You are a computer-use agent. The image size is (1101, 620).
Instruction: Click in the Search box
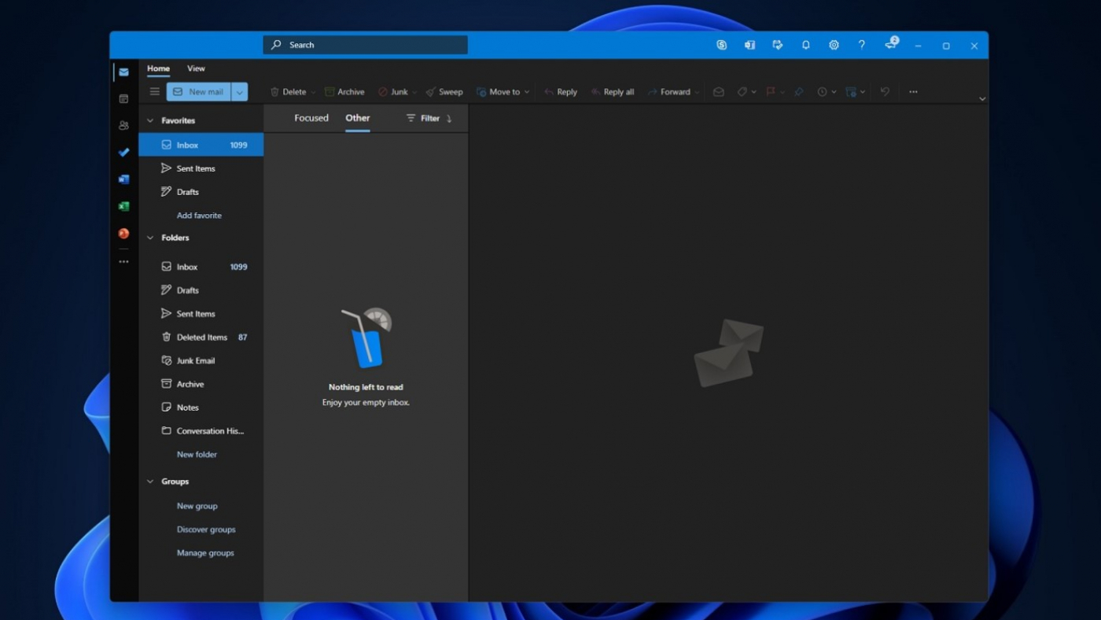(366, 45)
